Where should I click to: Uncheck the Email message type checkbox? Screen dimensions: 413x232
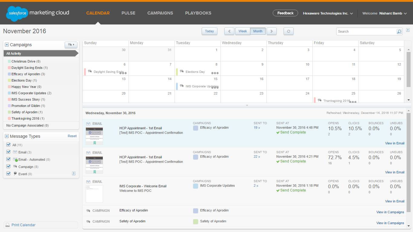pyautogui.click(x=8, y=152)
